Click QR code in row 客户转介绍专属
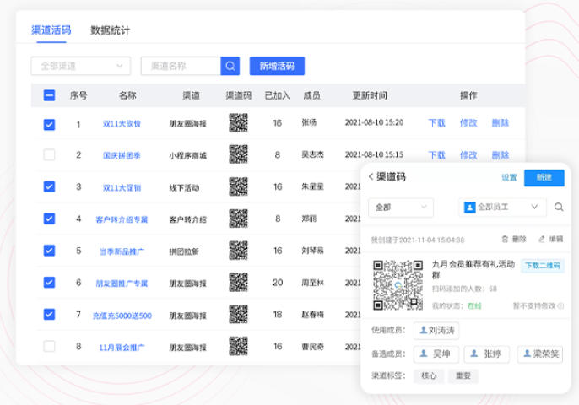Viewport: 579px width, 405px height. coord(238,219)
